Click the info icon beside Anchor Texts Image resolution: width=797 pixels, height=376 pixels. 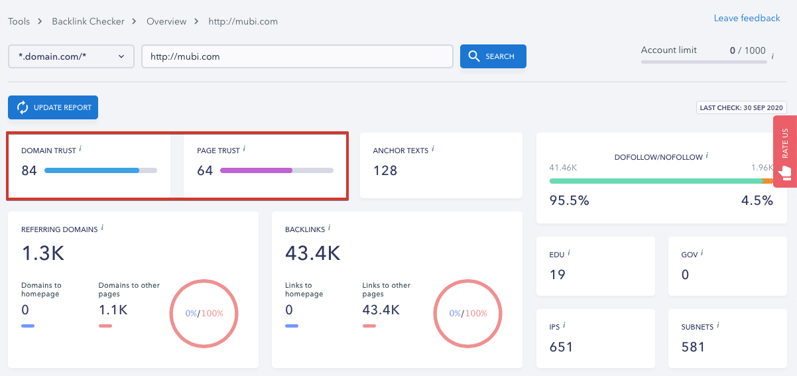tap(433, 149)
